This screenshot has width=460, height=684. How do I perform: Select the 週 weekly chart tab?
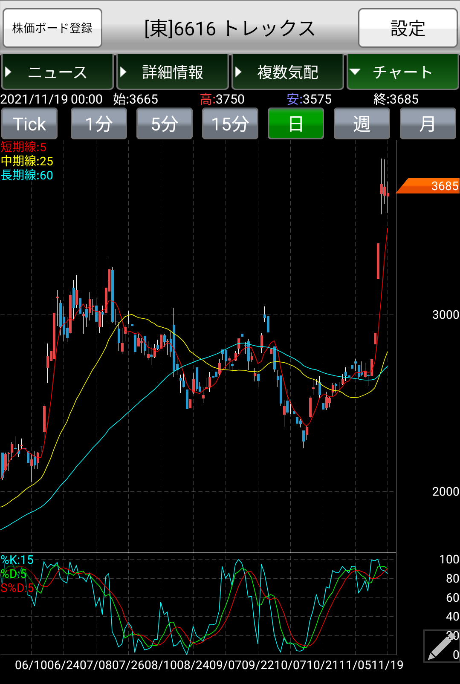click(362, 124)
